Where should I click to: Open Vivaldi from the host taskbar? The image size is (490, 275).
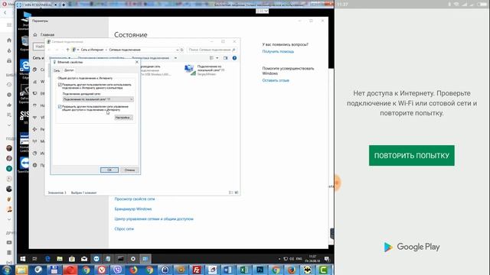click(102, 270)
